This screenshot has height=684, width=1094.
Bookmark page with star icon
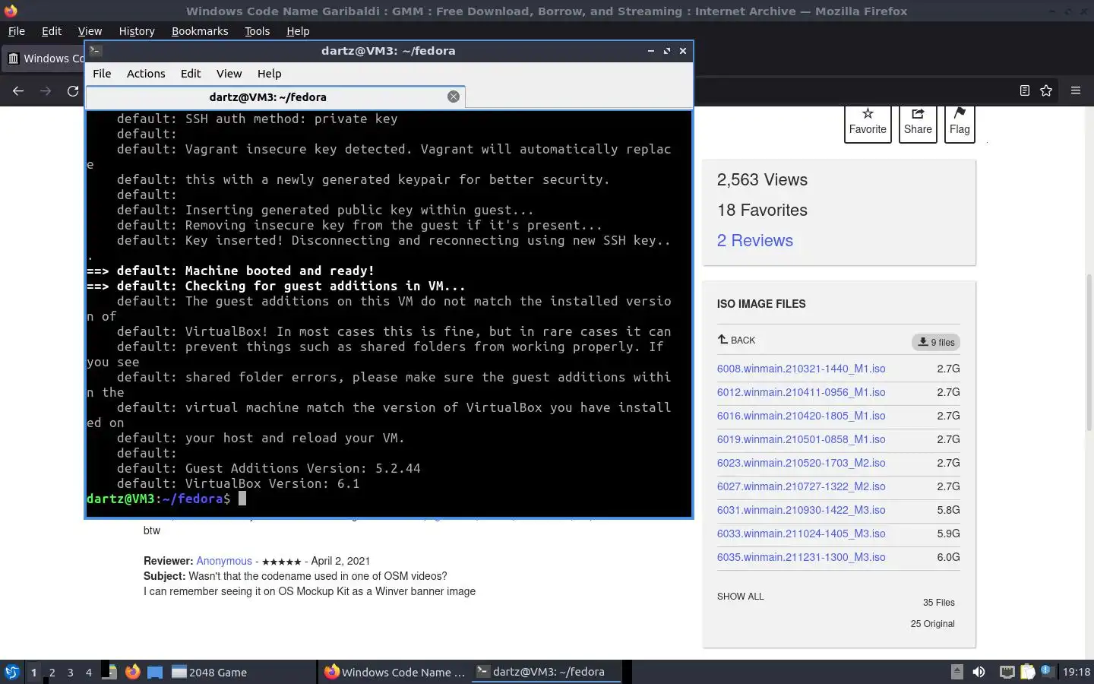click(1046, 90)
